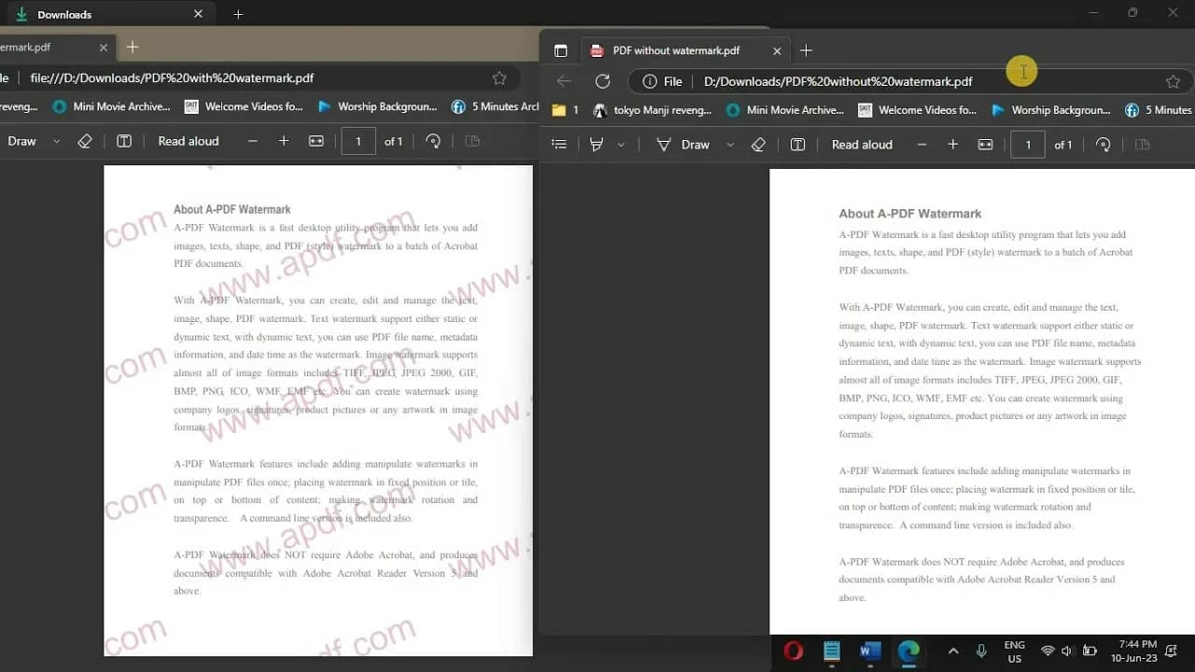Zoom out on PDF without watermark

coord(921,145)
